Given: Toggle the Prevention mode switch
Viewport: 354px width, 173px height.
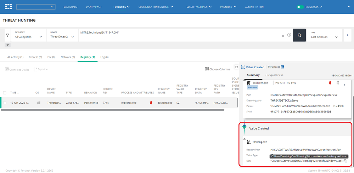Looking at the screenshot, I should pos(300,7).
